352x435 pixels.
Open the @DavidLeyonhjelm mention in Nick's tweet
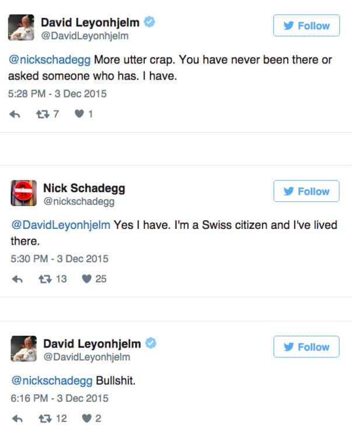[60, 225]
